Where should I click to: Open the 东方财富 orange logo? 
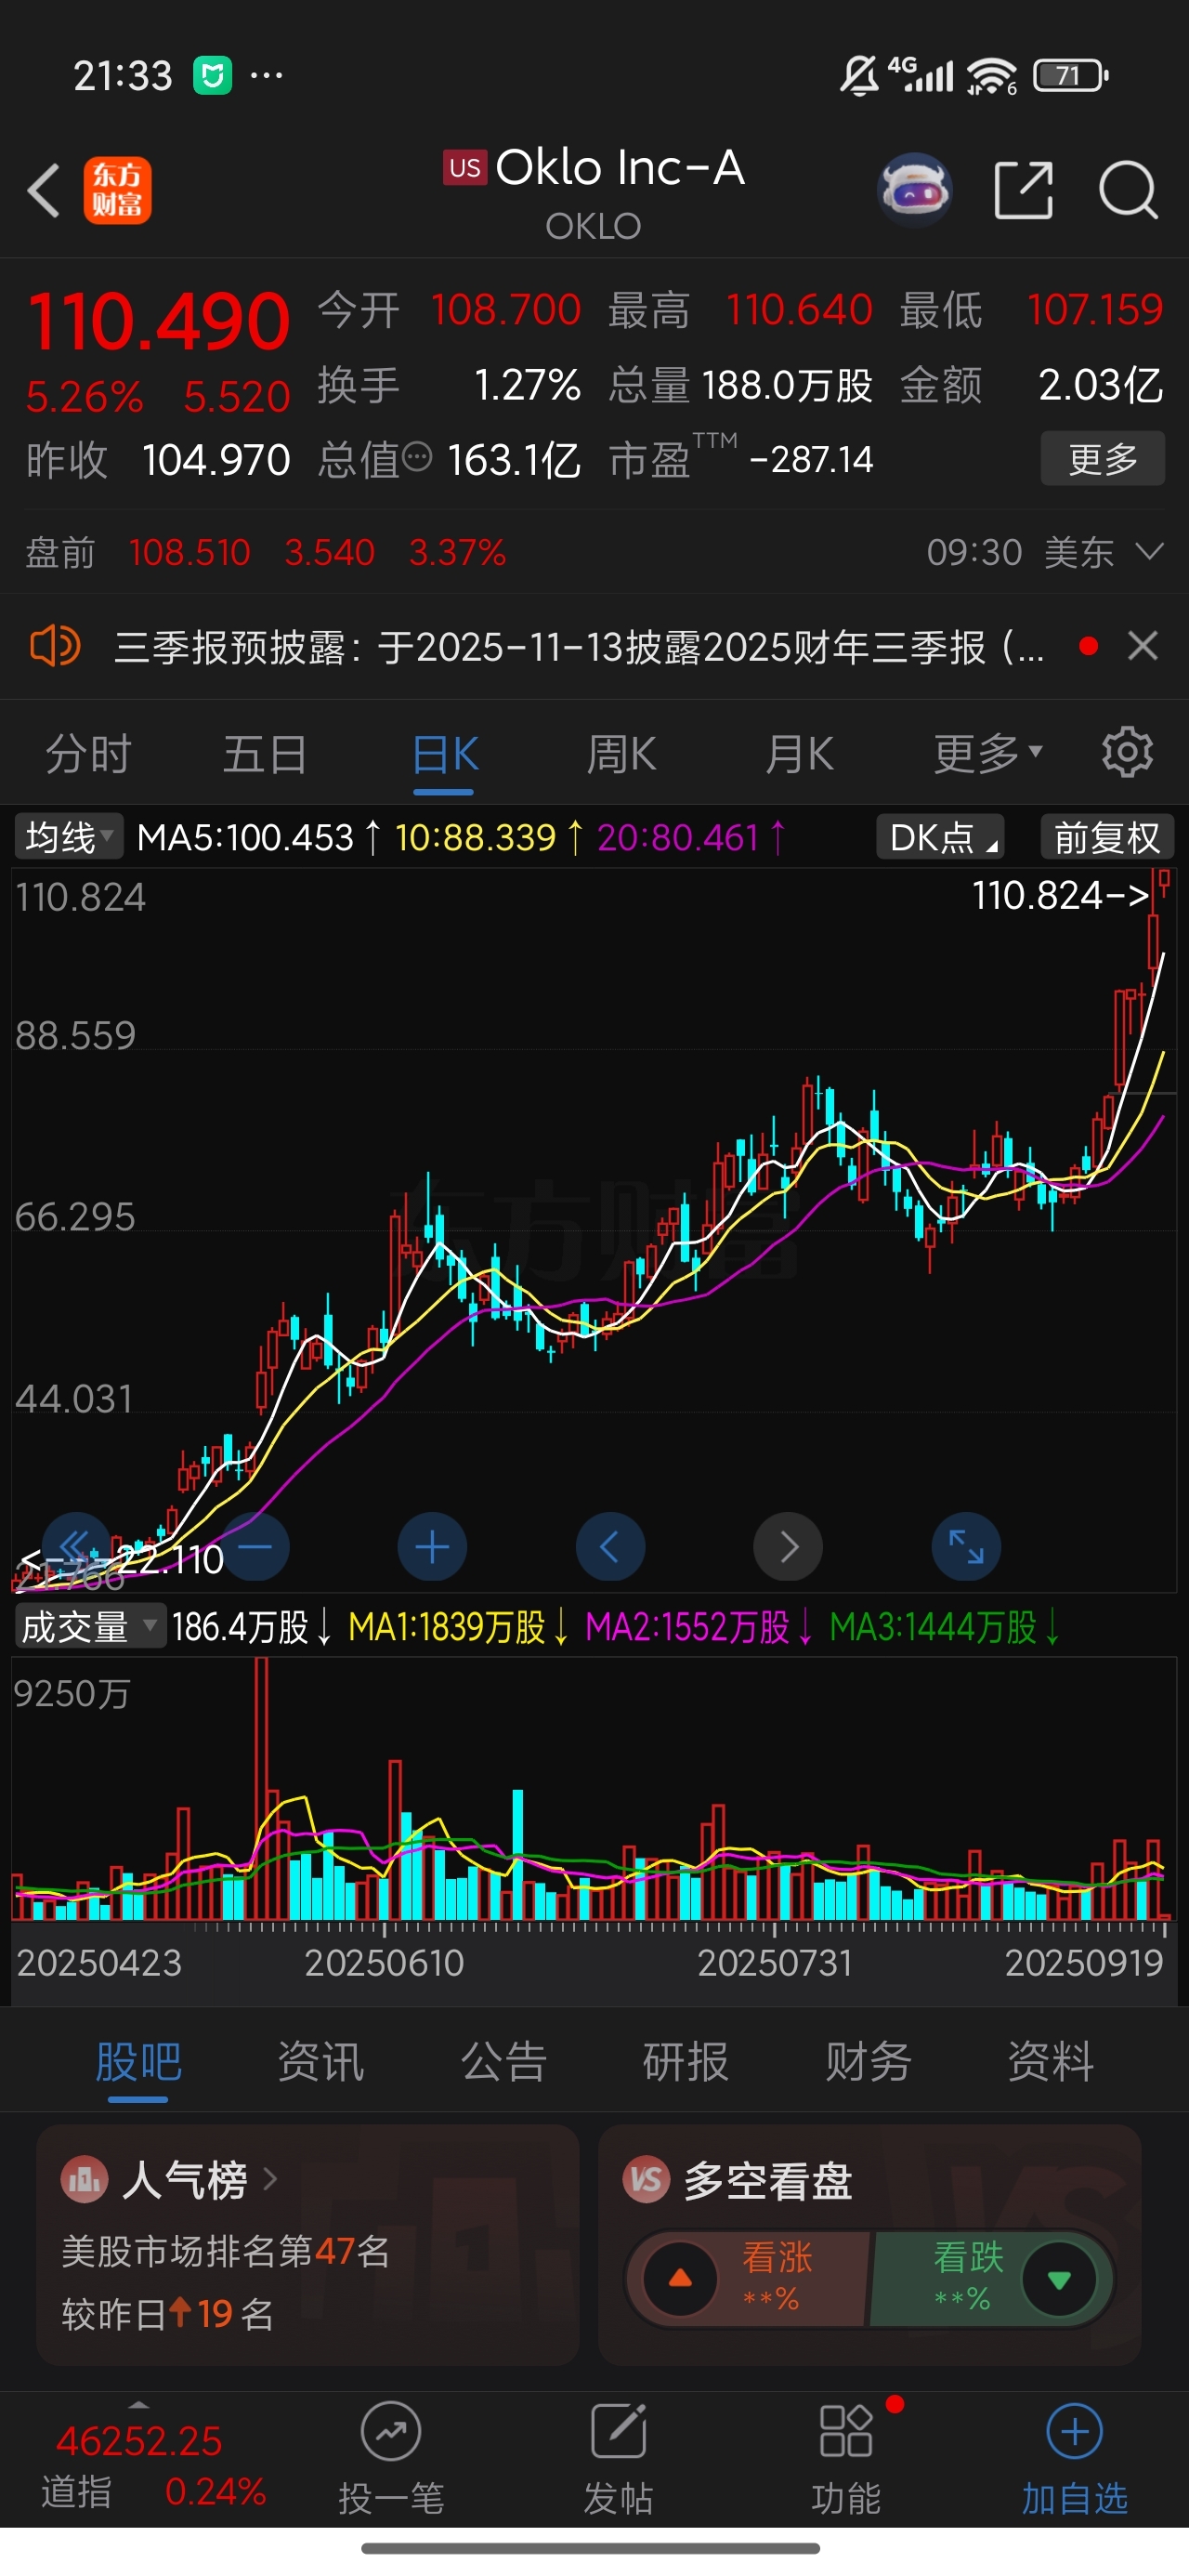click(117, 190)
